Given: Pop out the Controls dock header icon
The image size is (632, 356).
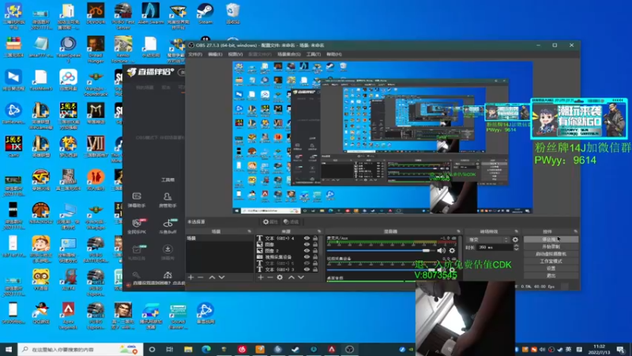Looking at the screenshot, I should [x=576, y=232].
